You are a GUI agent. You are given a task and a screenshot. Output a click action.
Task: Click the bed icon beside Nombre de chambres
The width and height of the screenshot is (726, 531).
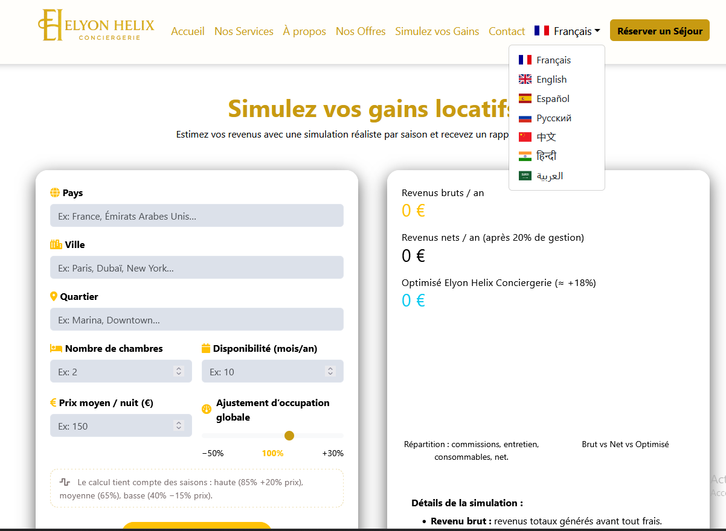coord(56,349)
